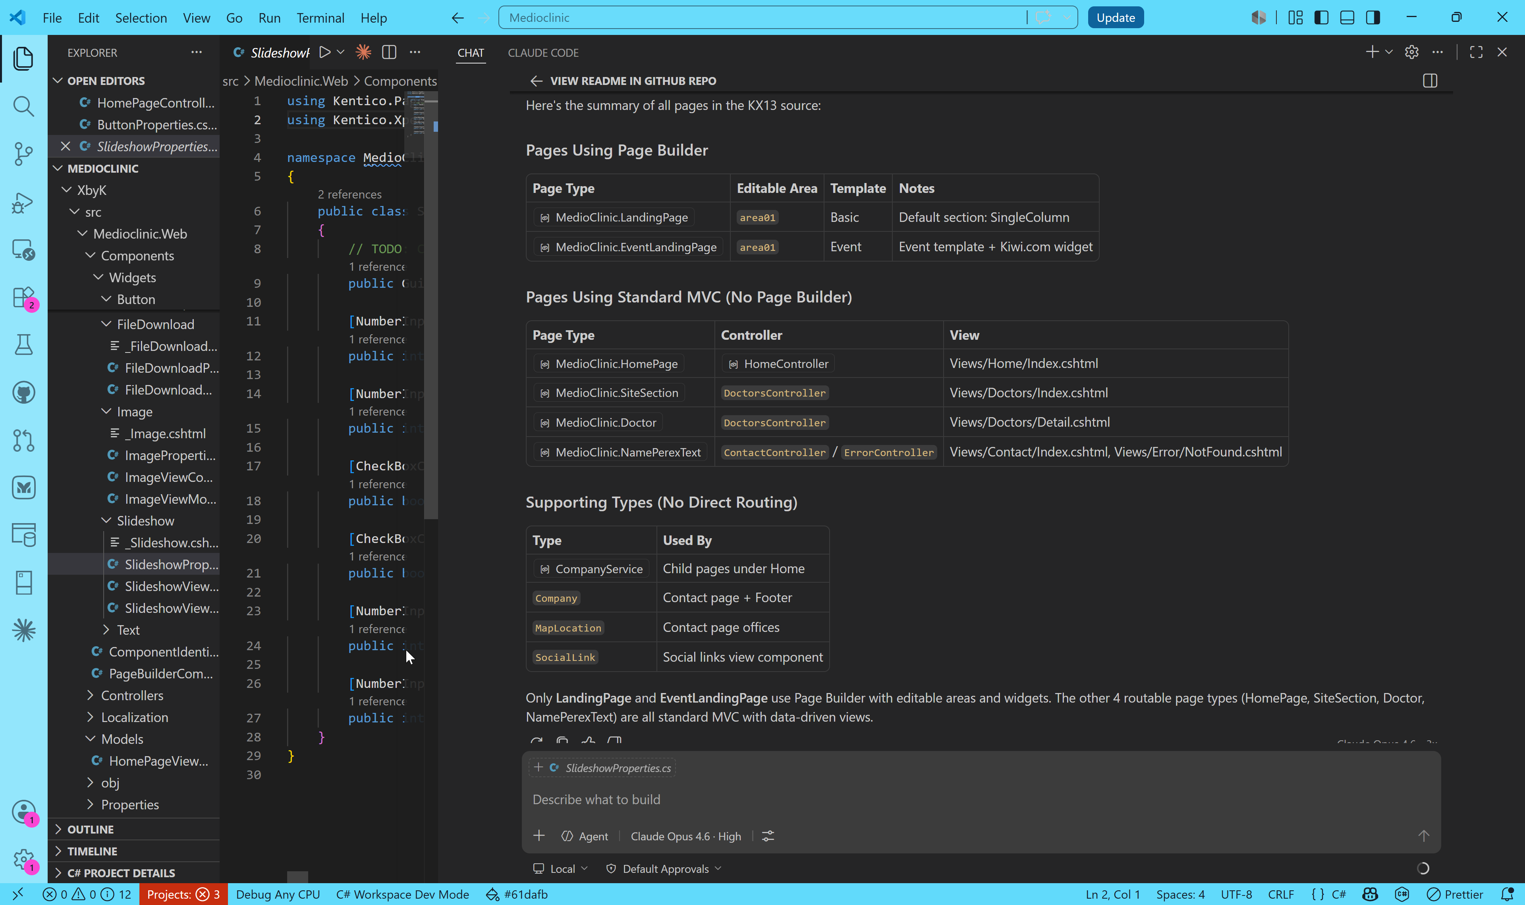Open the Manage gear in activity bar
Viewport: 1525px width, 905px height.
click(x=23, y=859)
